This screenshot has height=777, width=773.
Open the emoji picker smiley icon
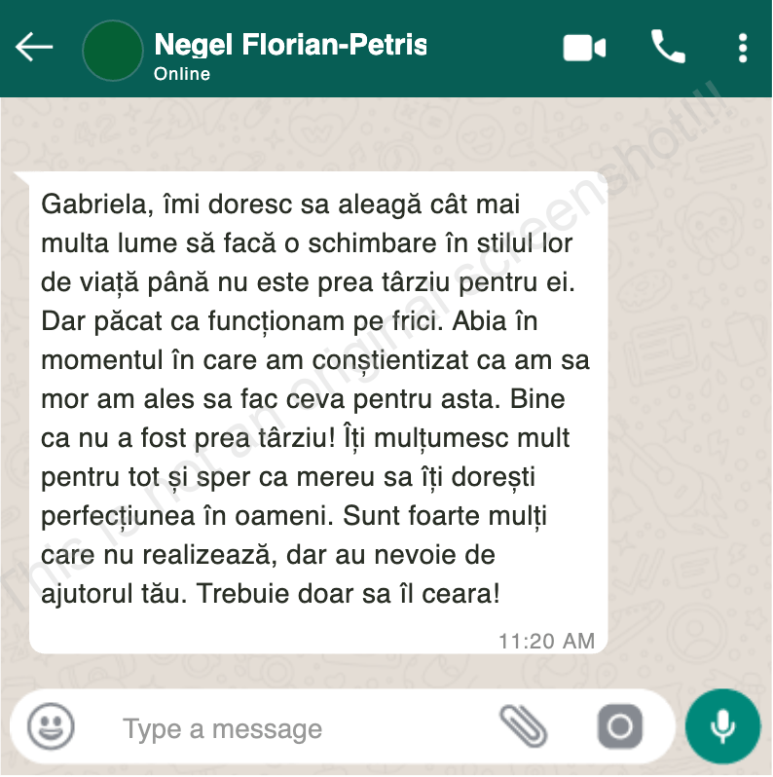click(x=51, y=726)
